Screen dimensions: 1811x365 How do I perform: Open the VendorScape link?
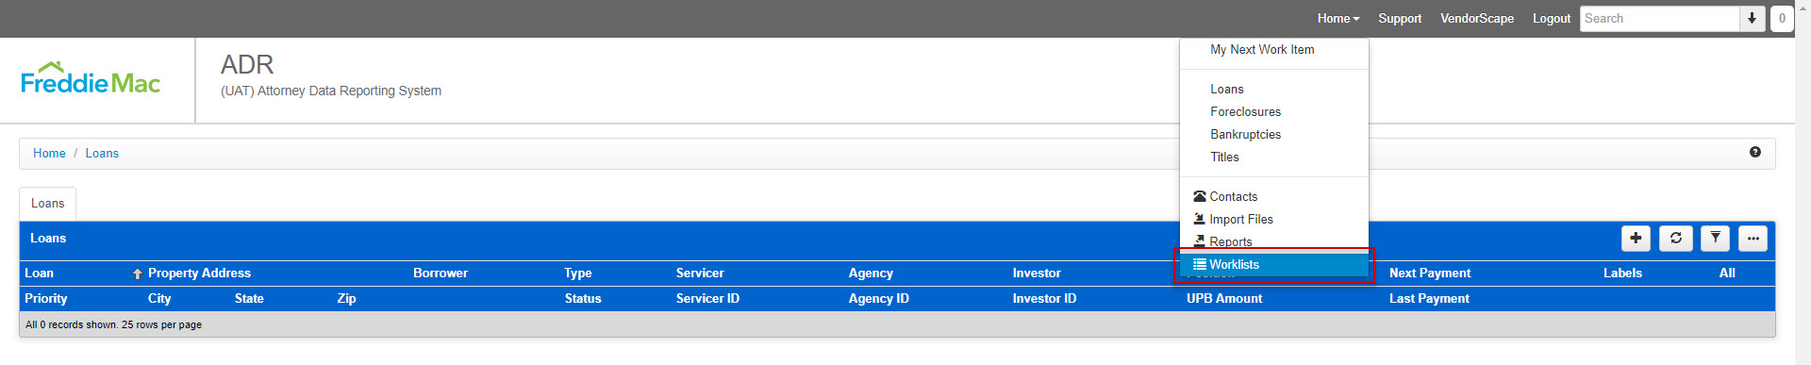click(1477, 18)
